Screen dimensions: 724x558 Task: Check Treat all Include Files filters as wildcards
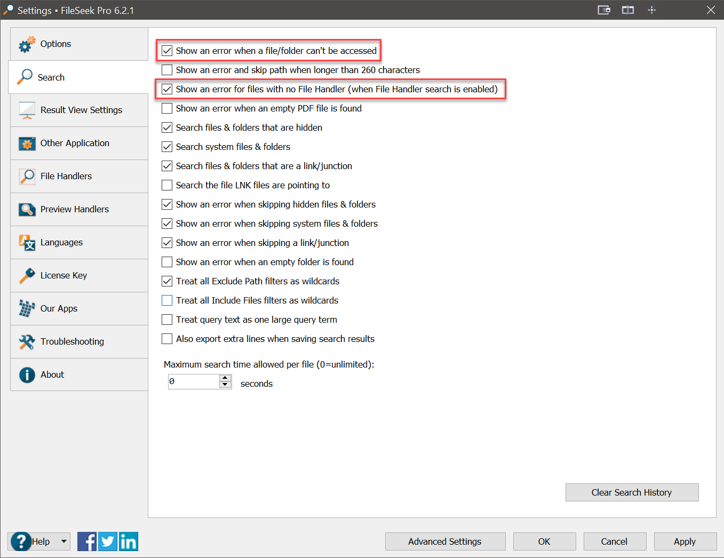click(167, 300)
